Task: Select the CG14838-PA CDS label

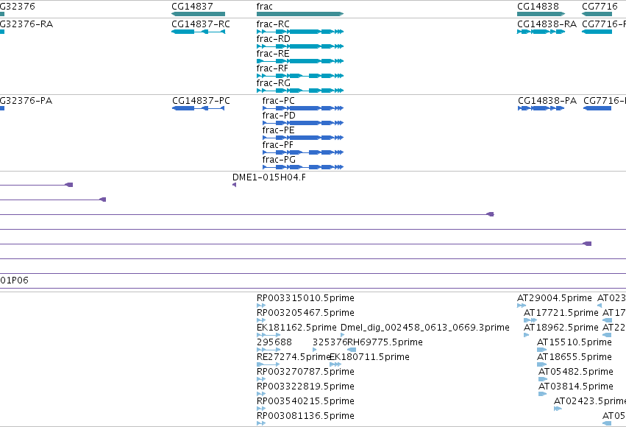Action: pyautogui.click(x=547, y=101)
